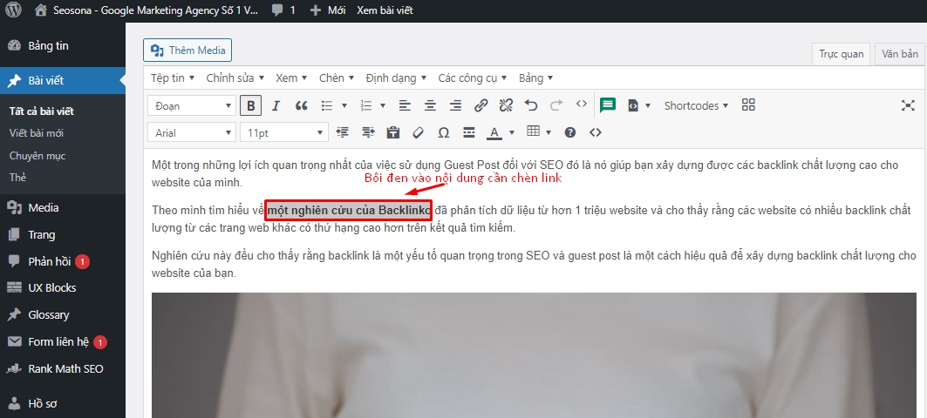Click the remove link icon
Image resolution: width=927 pixels, height=418 pixels.
(x=506, y=105)
